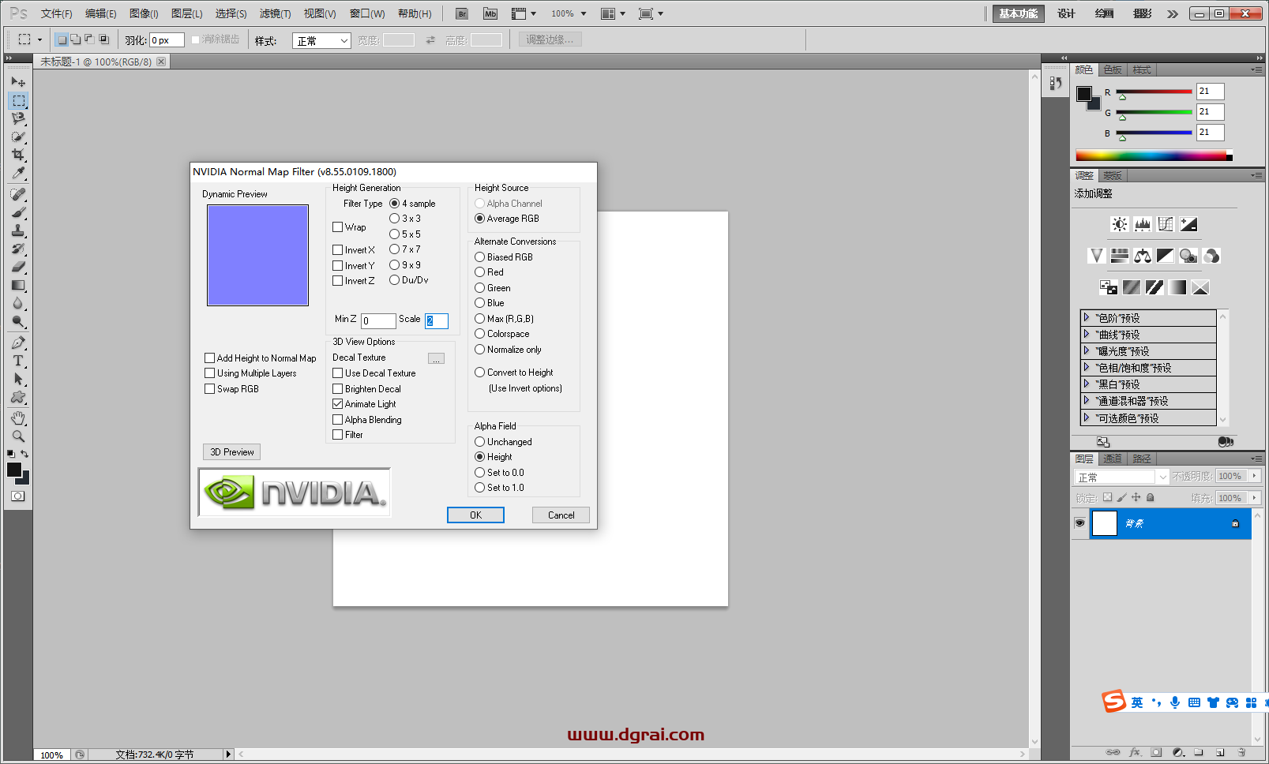Screen dimensions: 1269x764
Task: Select the Crop tool
Action: pyautogui.click(x=18, y=155)
